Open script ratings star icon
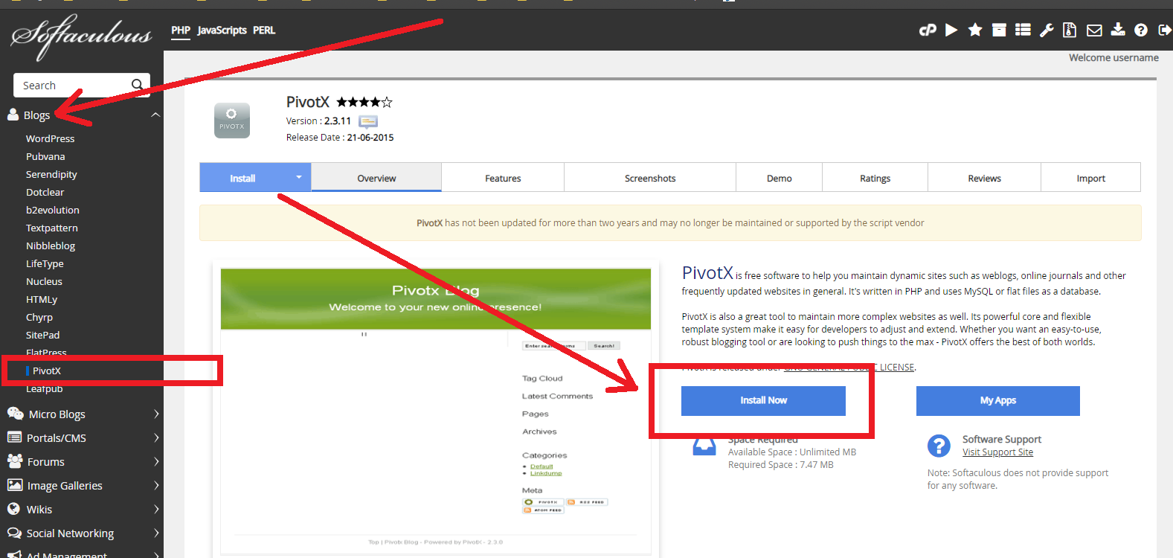The width and height of the screenshot is (1173, 558). (x=975, y=30)
